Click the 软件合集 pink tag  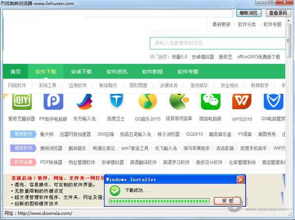click(23, 162)
